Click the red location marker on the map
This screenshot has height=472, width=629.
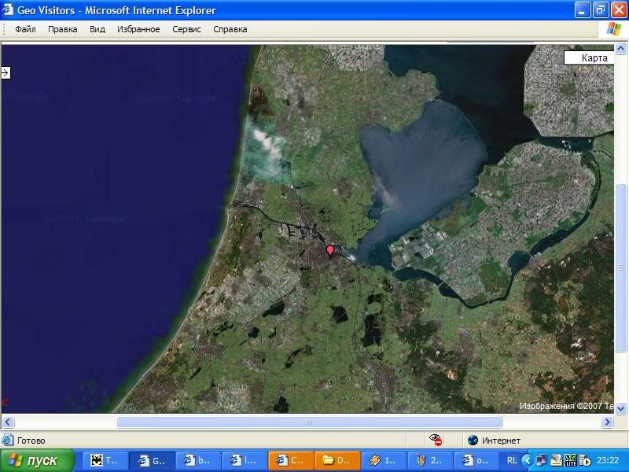[330, 253]
